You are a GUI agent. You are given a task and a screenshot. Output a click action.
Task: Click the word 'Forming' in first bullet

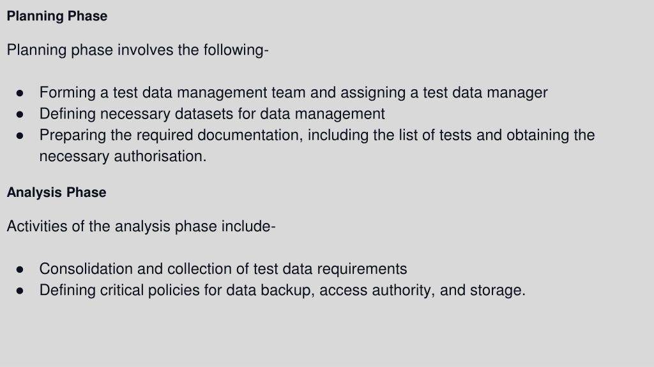(68, 92)
